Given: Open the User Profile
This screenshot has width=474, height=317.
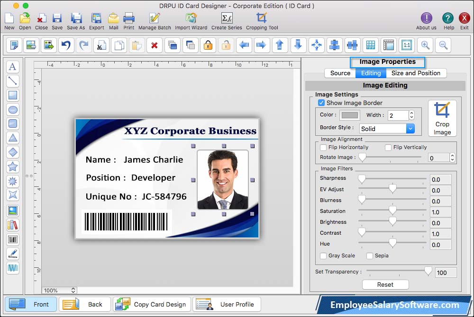Looking at the screenshot, I should [x=227, y=304].
